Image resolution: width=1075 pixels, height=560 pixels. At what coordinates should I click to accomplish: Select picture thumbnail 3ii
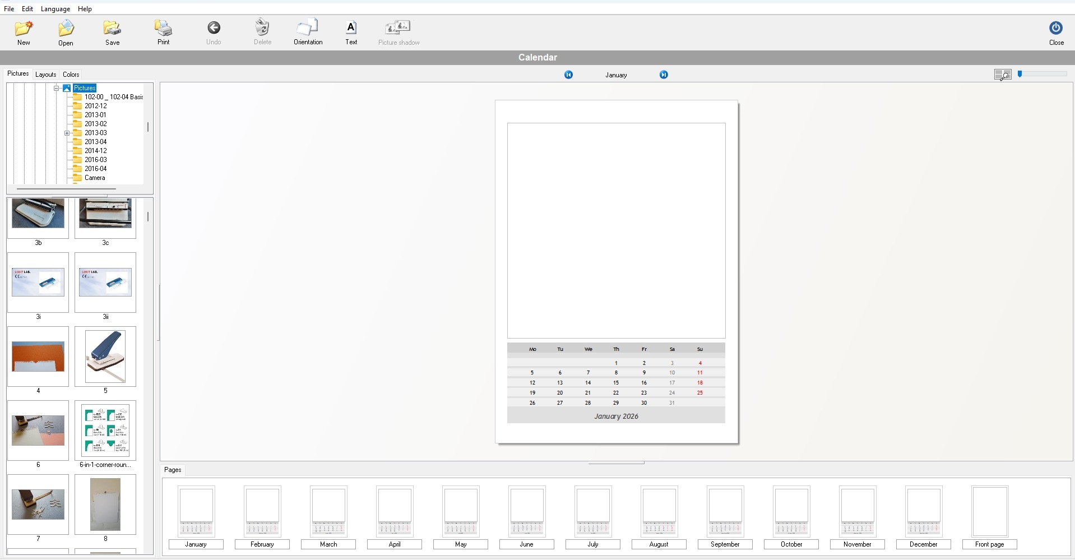coord(105,283)
